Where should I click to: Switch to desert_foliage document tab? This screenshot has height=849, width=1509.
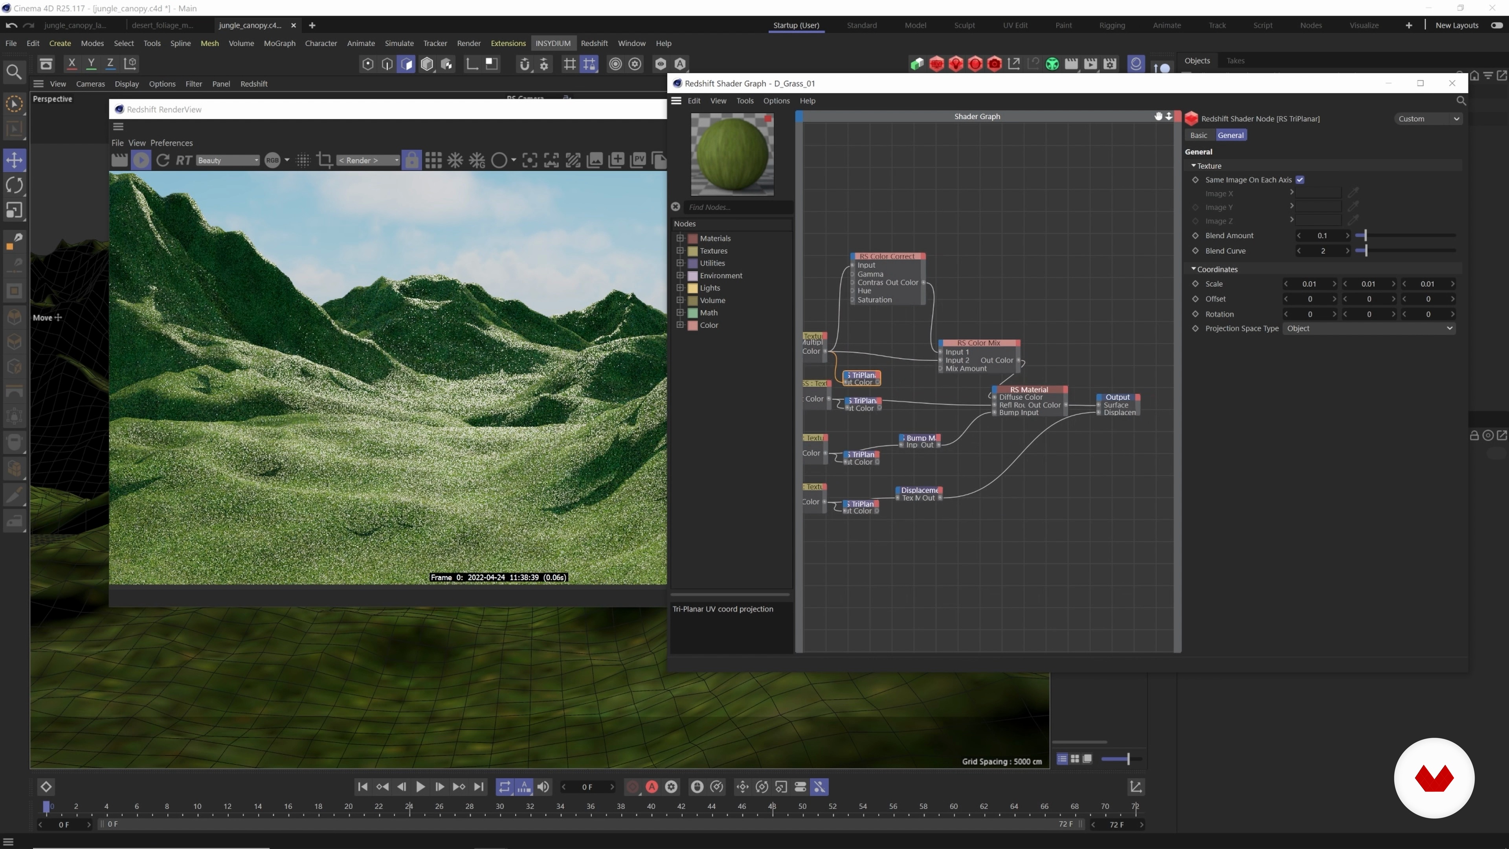pyautogui.click(x=162, y=25)
